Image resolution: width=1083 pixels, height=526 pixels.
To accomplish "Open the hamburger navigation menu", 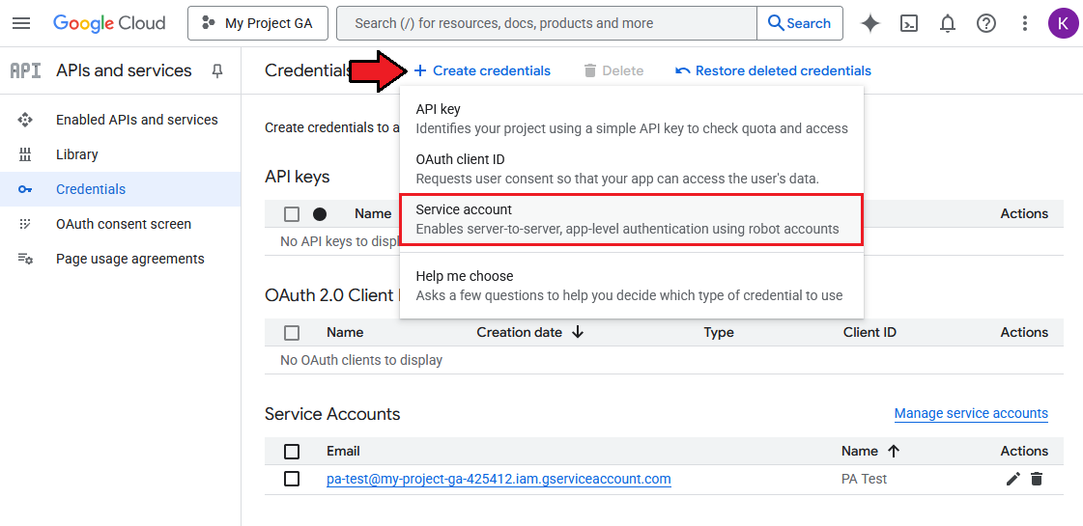I will click(x=21, y=23).
